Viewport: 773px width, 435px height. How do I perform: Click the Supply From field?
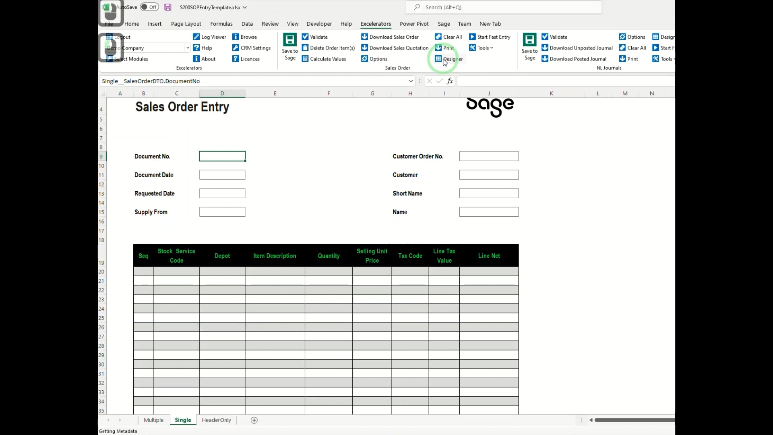tap(222, 212)
